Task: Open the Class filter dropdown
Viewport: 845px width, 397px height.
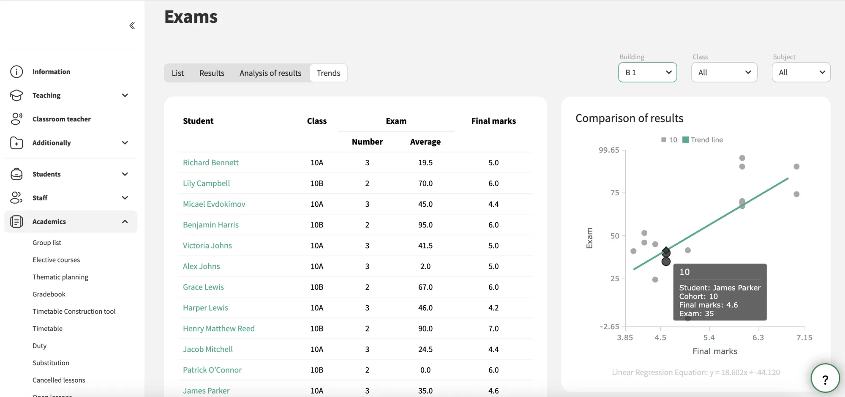Action: [x=724, y=72]
